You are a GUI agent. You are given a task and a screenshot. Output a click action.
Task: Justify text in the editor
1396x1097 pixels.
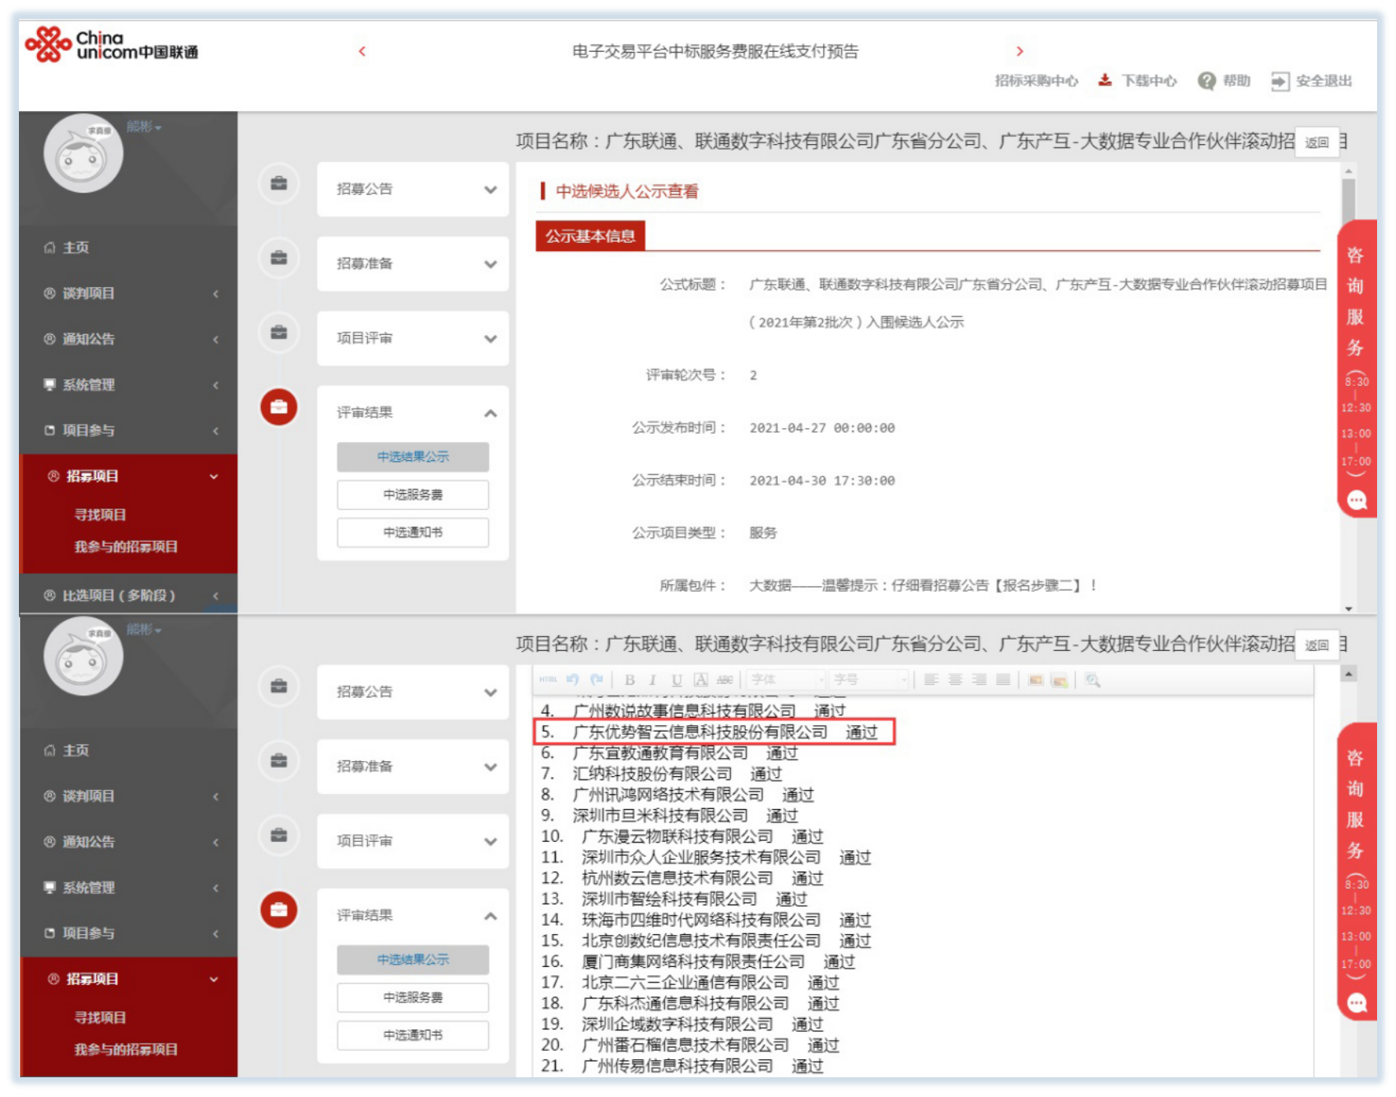coord(1003,680)
